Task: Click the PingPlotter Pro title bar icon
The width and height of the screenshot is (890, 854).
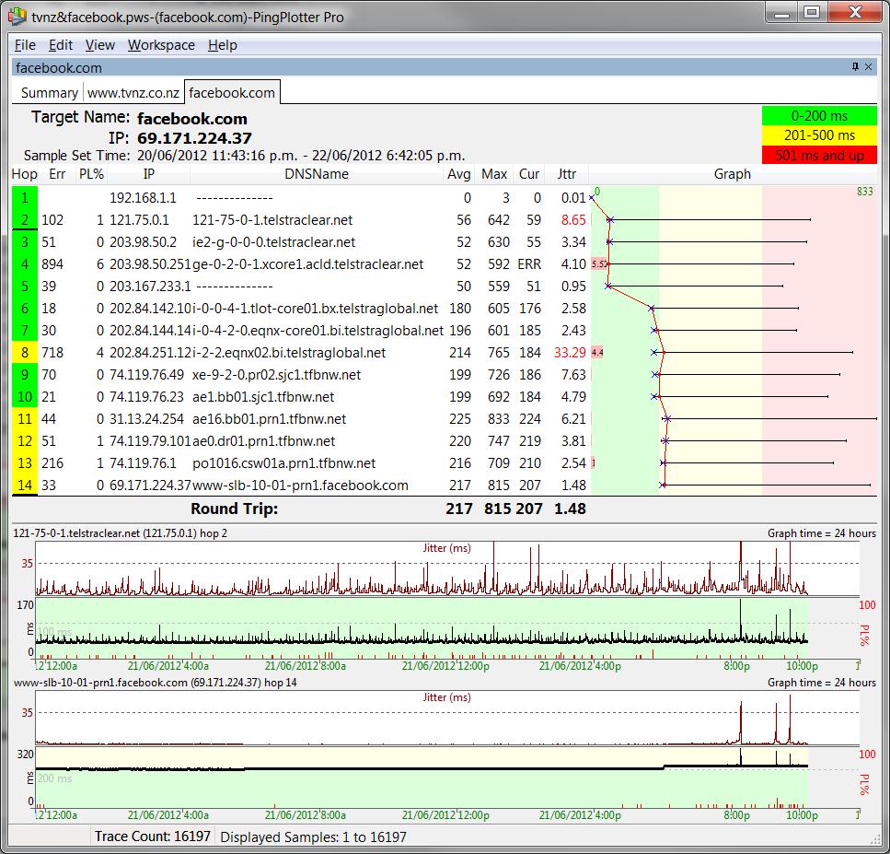Action: click(17, 17)
